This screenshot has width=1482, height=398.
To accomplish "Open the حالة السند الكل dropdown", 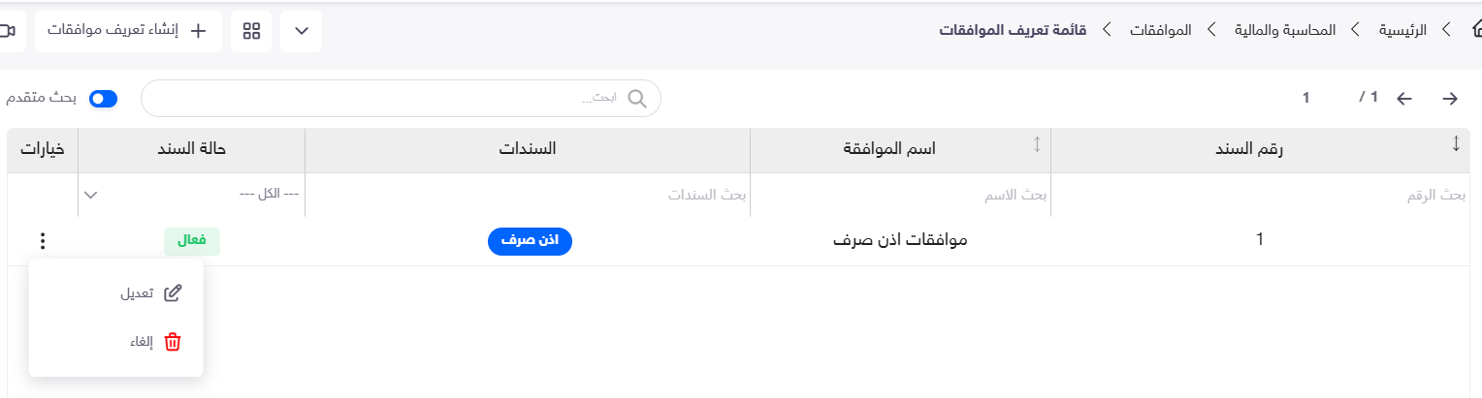I will coord(192,194).
